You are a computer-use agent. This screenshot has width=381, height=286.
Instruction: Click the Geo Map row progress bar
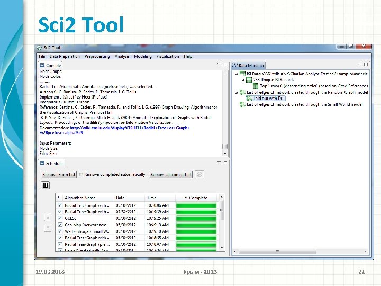[196, 225]
